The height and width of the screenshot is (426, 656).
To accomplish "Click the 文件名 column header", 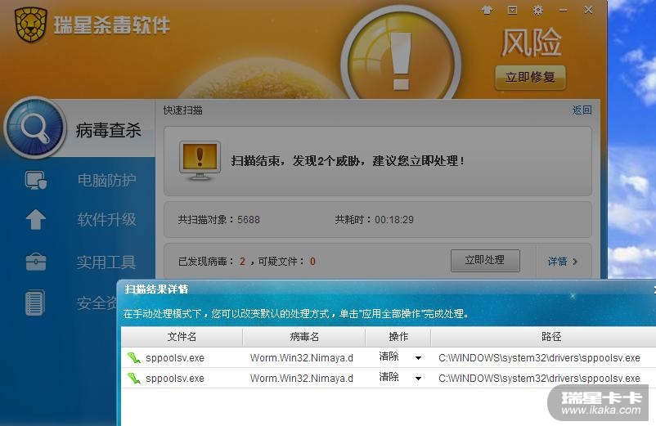I will tap(182, 337).
